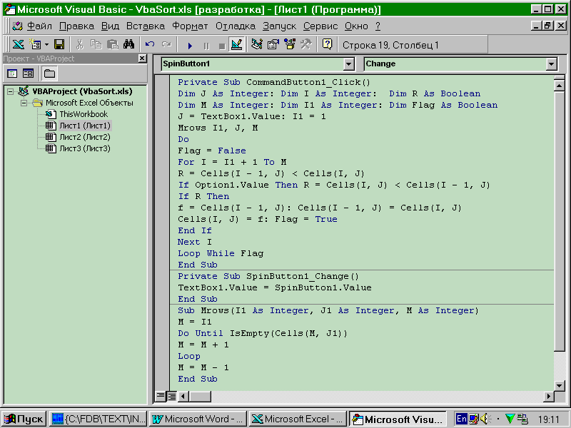This screenshot has height=428, width=571.
Task: Click the Пуск start button
Action: point(24,419)
